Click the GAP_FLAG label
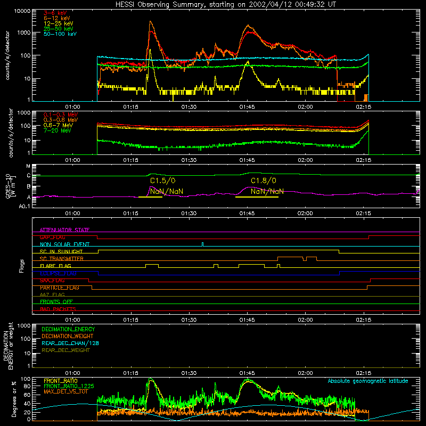The image size is (426, 426). (x=52, y=237)
